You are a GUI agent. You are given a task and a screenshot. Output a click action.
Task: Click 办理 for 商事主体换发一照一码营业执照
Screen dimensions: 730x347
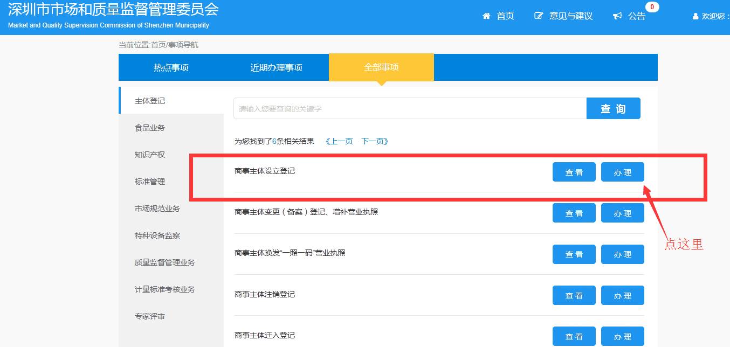(622, 254)
